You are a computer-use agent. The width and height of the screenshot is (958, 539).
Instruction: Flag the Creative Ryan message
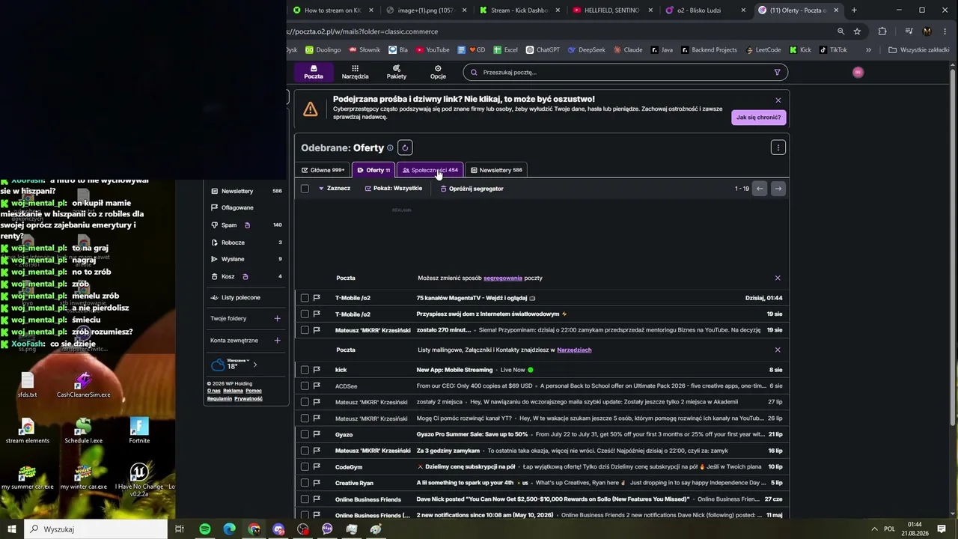coord(317,483)
